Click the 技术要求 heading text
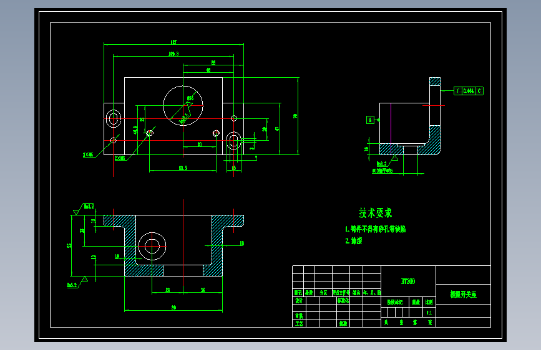541x350 pixels. pyautogui.click(x=376, y=213)
